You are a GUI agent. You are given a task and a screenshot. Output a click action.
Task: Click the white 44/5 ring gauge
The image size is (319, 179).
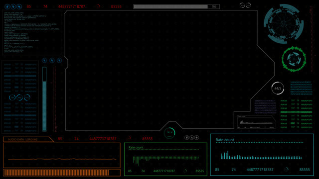coord(278,89)
